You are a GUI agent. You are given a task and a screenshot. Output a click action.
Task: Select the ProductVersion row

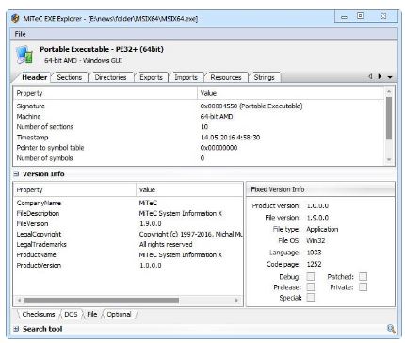coord(128,265)
